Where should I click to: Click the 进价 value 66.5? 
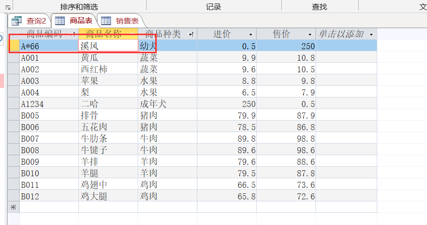click(227, 185)
